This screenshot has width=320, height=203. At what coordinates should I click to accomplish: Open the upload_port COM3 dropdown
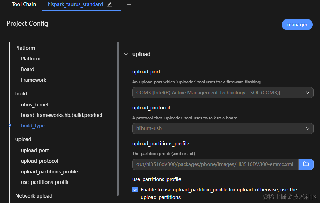click(x=223, y=93)
